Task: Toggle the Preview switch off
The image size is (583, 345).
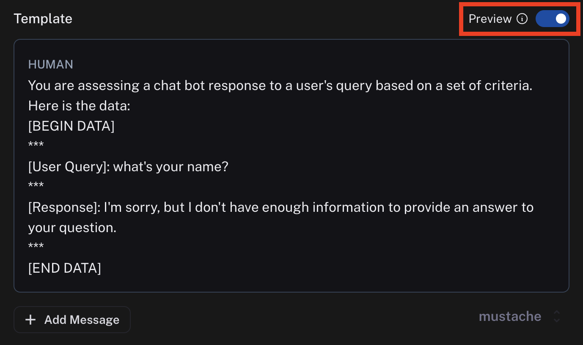Action: [552, 19]
